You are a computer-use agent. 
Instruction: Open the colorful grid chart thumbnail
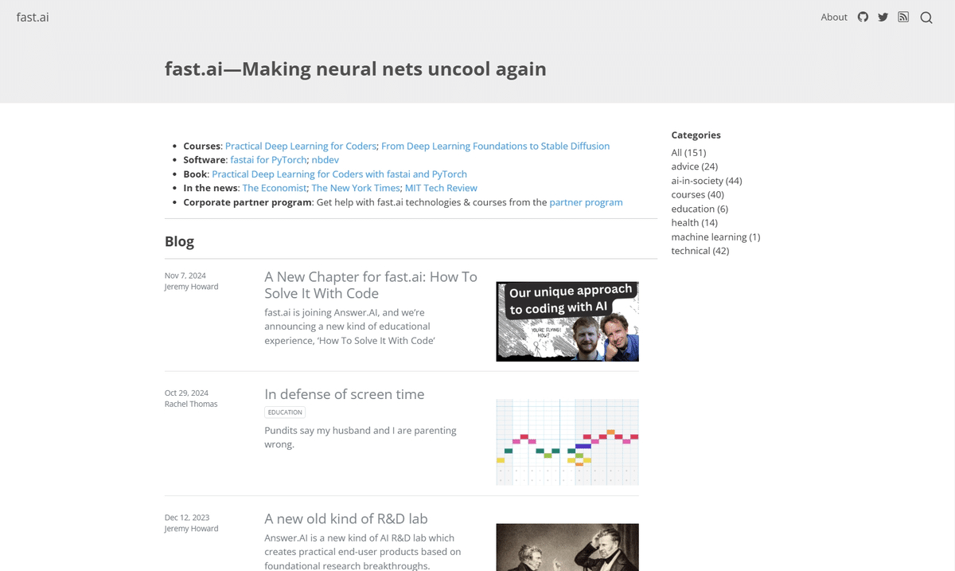(567, 442)
